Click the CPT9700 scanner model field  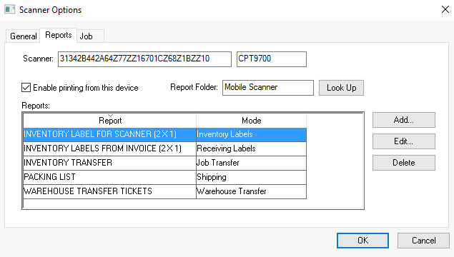coord(271,59)
